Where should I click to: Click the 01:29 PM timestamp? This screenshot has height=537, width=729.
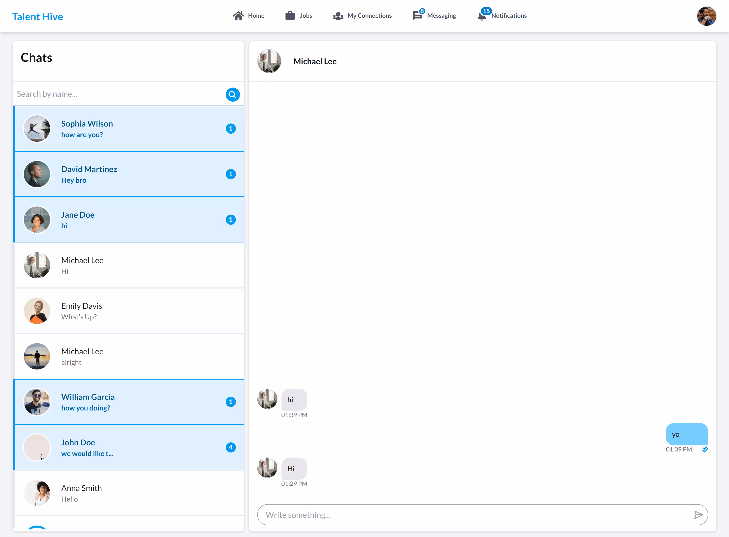pos(294,484)
